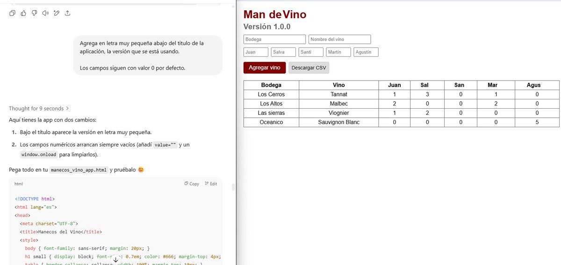Select the Malbec wine cell
561x265 pixels.
click(339, 104)
